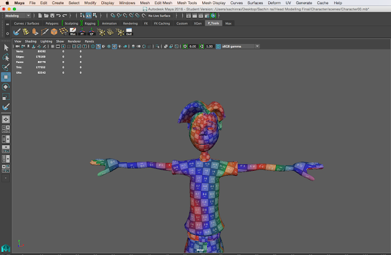Click the Del shelf button
The height and width of the screenshot is (255, 391).
tap(129, 32)
